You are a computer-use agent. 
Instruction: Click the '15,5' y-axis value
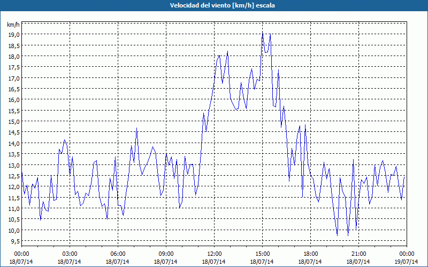(x=13, y=111)
